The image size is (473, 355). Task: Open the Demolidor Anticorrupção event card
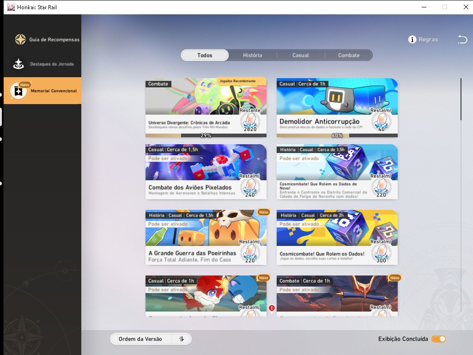[x=337, y=108]
